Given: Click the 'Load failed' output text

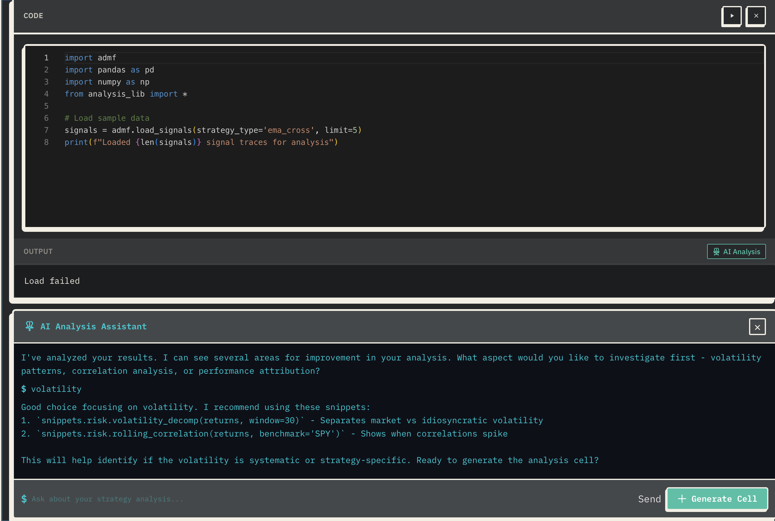Looking at the screenshot, I should (x=52, y=281).
